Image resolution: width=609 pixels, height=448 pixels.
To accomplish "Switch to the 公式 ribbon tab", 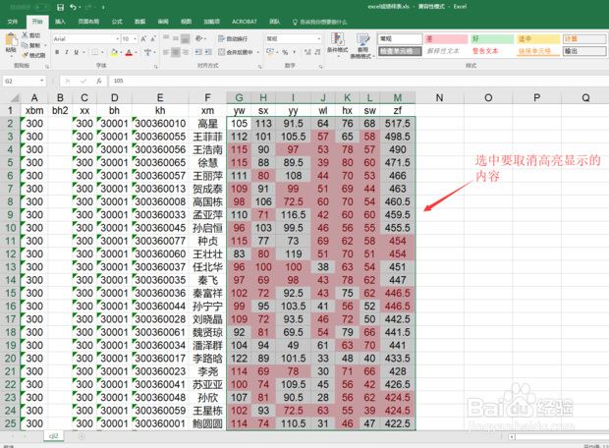I will click(117, 22).
